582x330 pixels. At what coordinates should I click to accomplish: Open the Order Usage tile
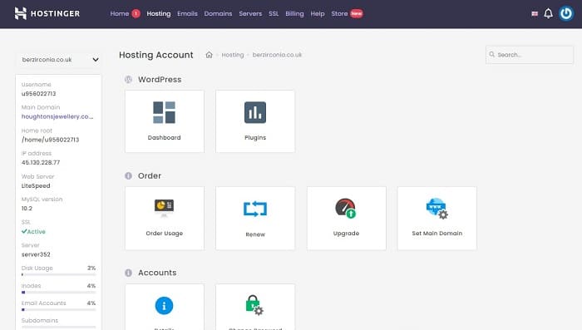click(165, 219)
